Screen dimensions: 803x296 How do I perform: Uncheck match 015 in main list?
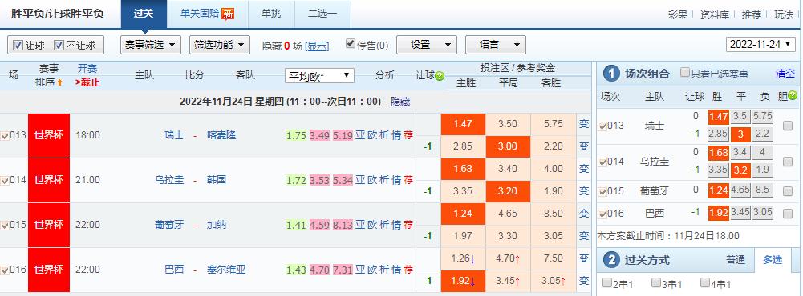5,225
